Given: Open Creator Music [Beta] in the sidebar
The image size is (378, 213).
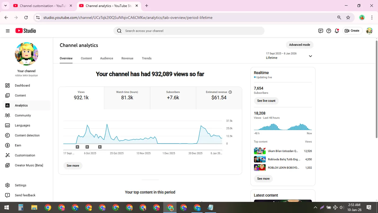Looking at the screenshot, I should pos(26,165).
